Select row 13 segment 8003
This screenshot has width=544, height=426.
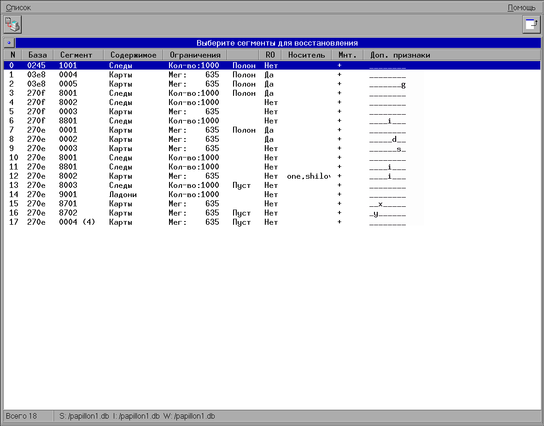tap(272, 185)
